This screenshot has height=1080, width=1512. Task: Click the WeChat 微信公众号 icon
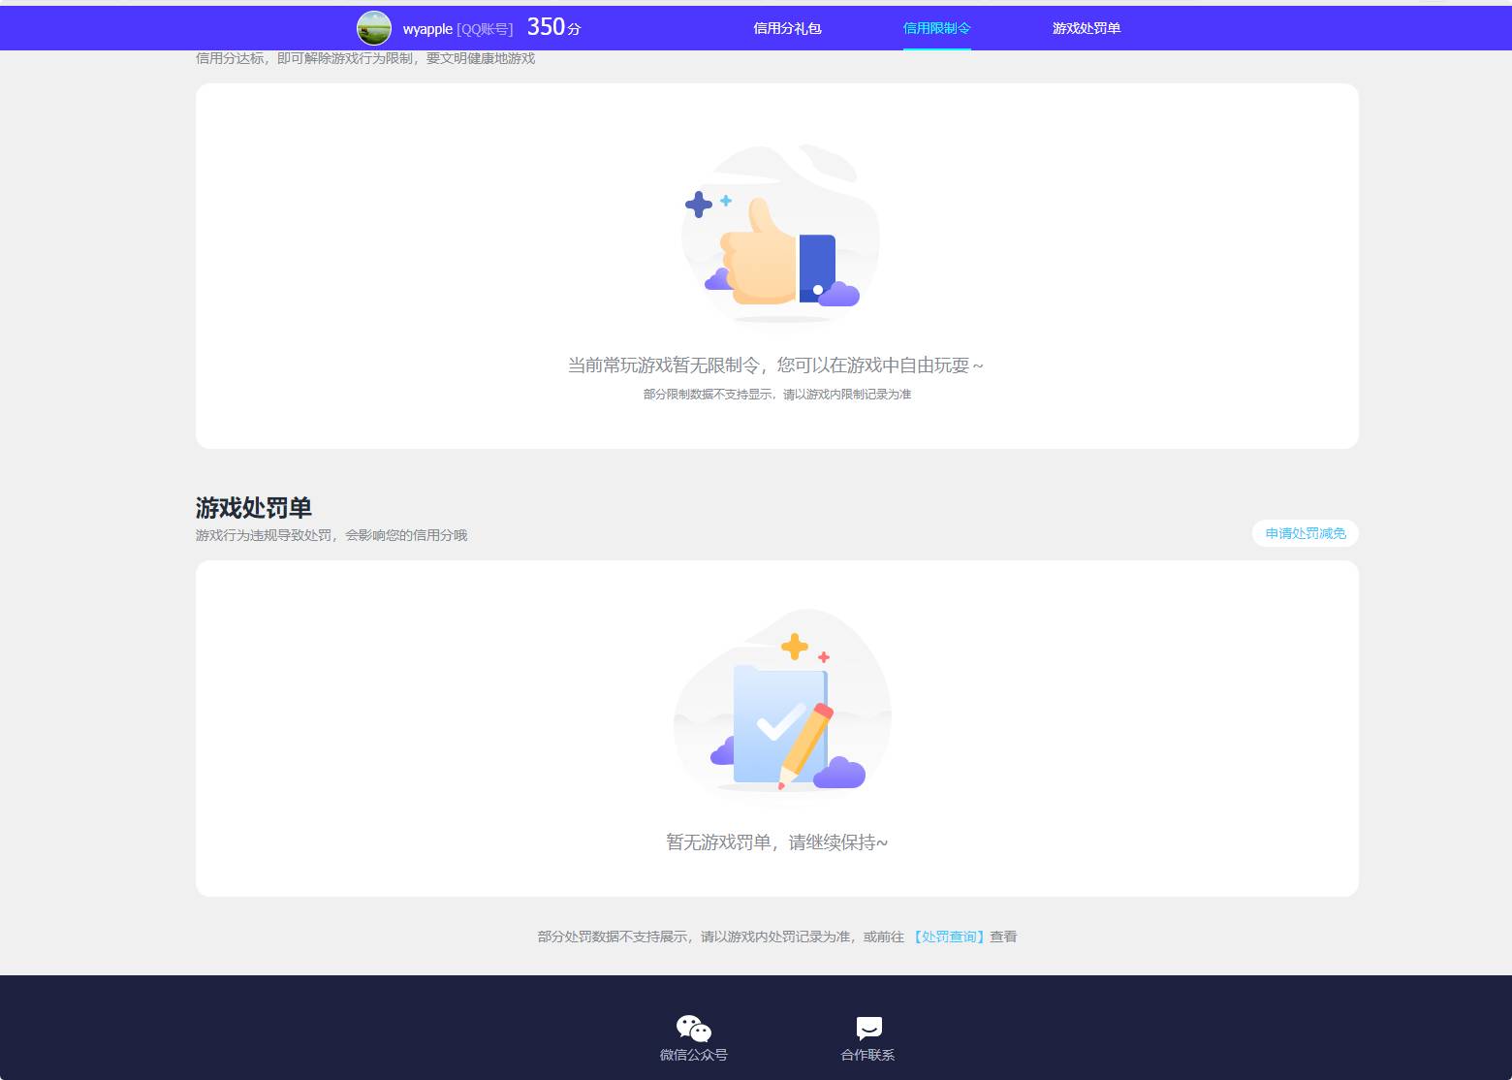[694, 1028]
